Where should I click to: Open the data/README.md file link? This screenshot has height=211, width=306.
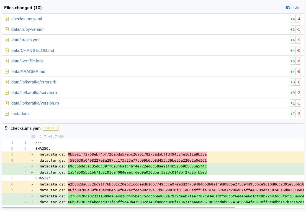[28, 72]
